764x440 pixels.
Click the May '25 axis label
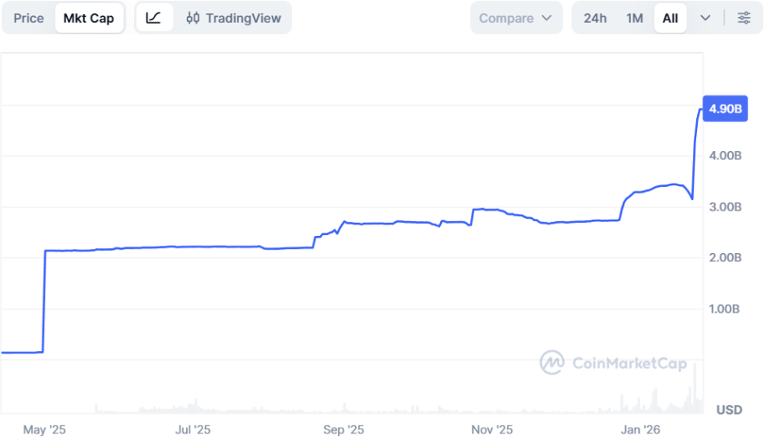[x=44, y=429]
